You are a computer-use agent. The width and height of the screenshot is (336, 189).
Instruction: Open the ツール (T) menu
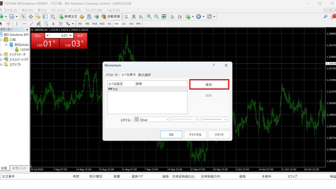click(75, 10)
